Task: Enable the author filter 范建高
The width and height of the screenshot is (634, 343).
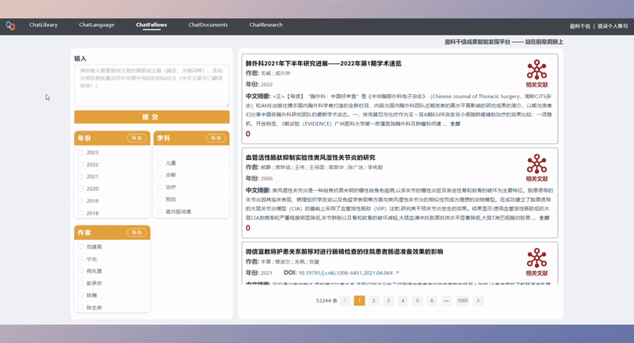Action: [x=81, y=247]
